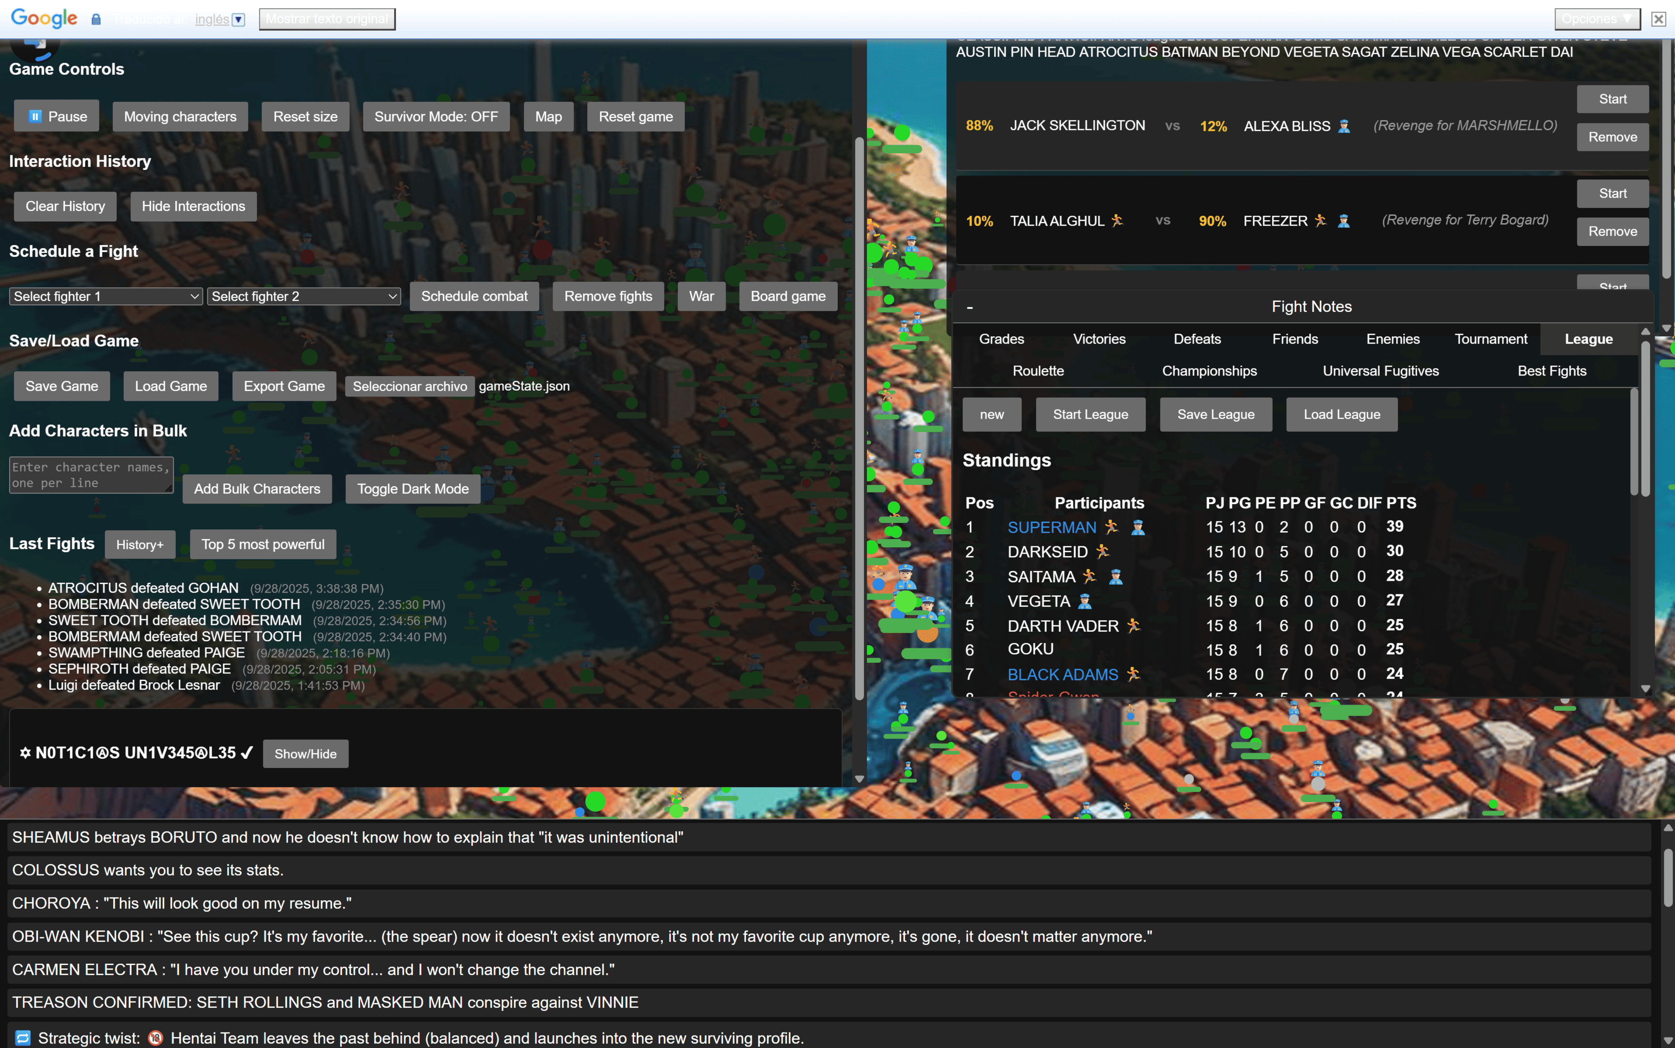
Task: Click the Google logo in translate bar
Action: (x=44, y=19)
